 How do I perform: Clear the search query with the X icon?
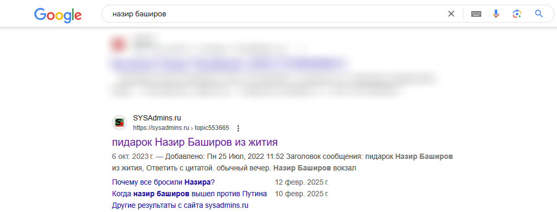coord(451,14)
